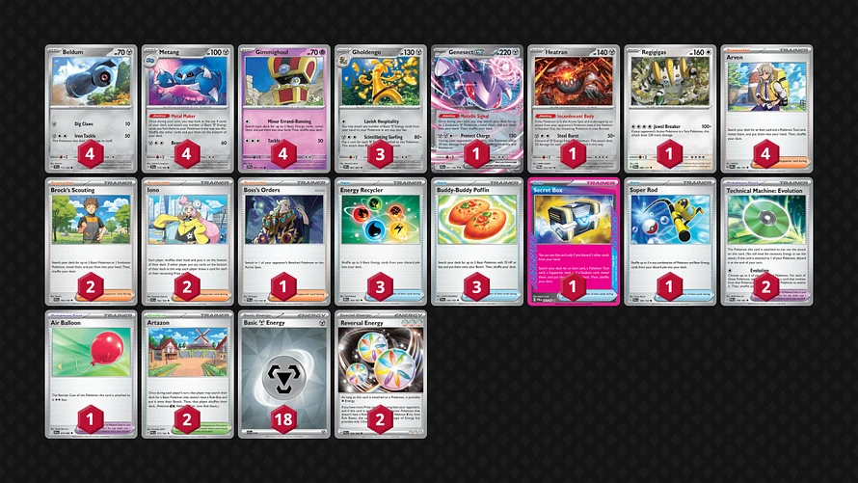This screenshot has height=483, width=858.
Task: Open the Arven supporter card
Action: pos(766,108)
